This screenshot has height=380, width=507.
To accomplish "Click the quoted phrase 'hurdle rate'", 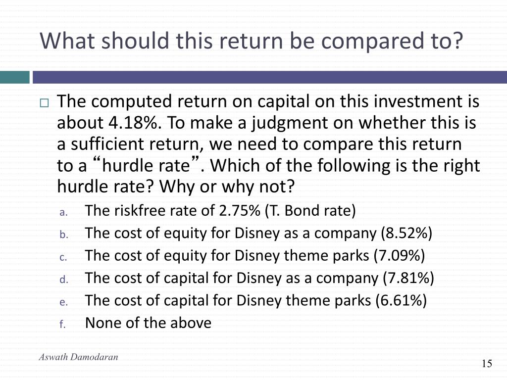I will 146,165.
